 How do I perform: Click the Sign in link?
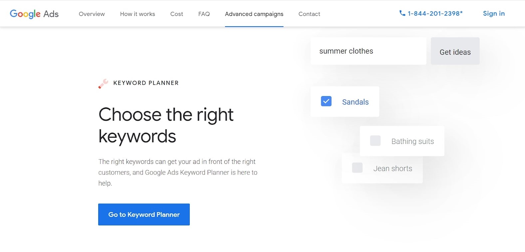click(494, 13)
